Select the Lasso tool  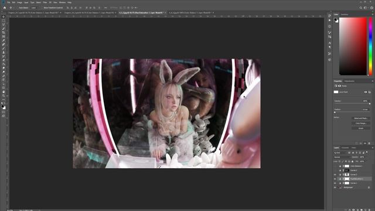pyautogui.click(x=4, y=25)
